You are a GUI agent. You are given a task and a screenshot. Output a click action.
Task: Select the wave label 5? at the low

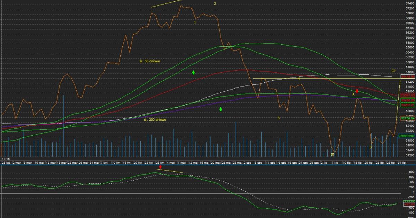coord(332,154)
